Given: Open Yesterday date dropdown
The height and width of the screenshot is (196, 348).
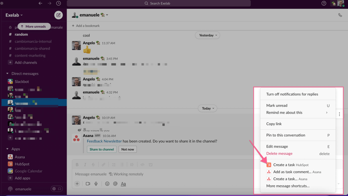Looking at the screenshot, I should click(x=207, y=35).
